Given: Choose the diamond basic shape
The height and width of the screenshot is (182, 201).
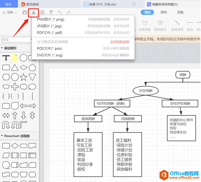Looking at the screenshot, I should pyautogui.click(x=23, y=68).
